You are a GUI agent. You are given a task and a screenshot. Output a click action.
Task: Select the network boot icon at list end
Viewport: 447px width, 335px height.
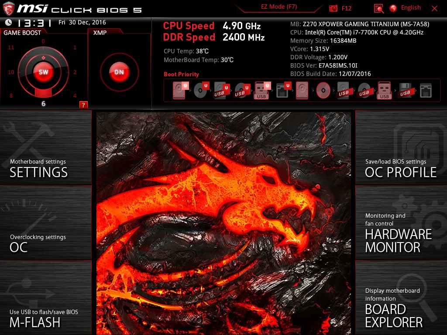(x=425, y=90)
